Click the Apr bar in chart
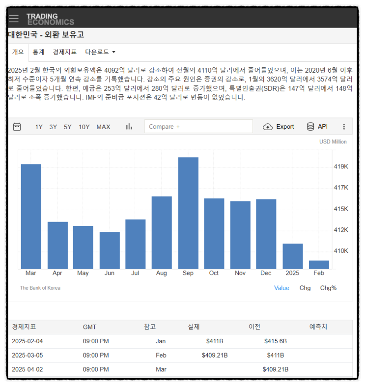This screenshot has height=386, width=365. (57, 246)
